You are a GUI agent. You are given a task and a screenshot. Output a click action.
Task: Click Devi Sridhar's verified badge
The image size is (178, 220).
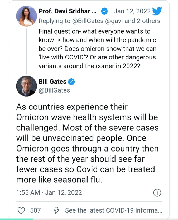[x=104, y=11]
